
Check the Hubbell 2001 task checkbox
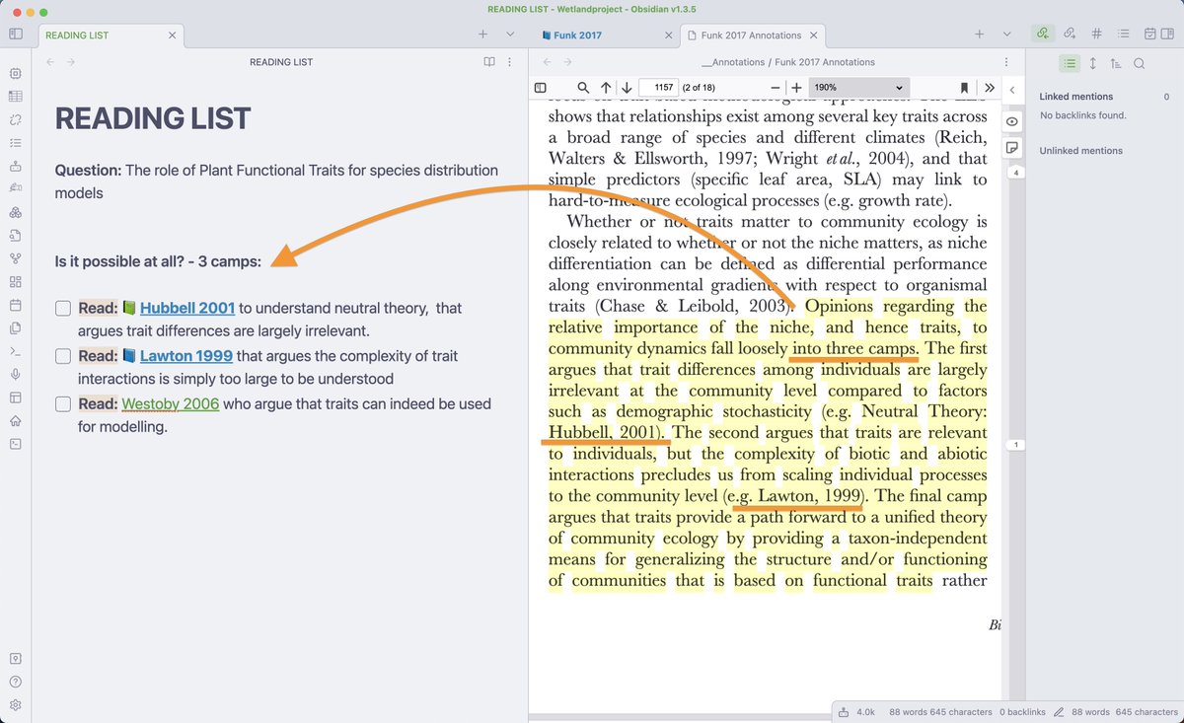[63, 309]
